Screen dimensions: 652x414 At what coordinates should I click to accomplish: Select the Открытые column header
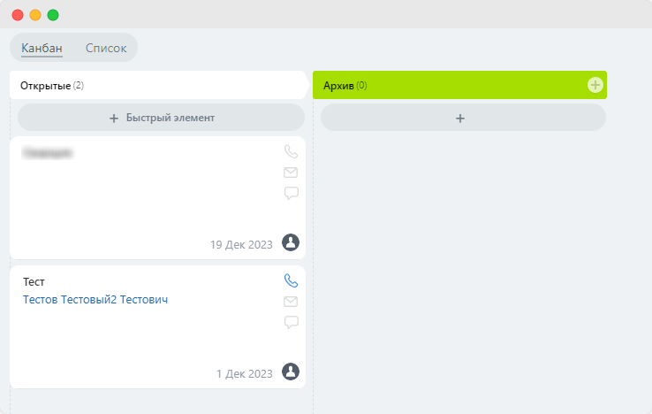pos(160,85)
